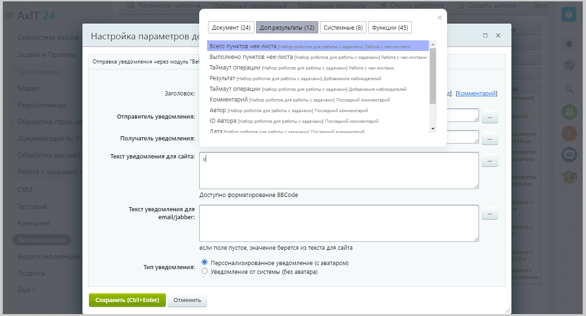The width and height of the screenshot is (586, 316).
Task: Click the variable list scrollbar down arrow
Action: (433, 128)
